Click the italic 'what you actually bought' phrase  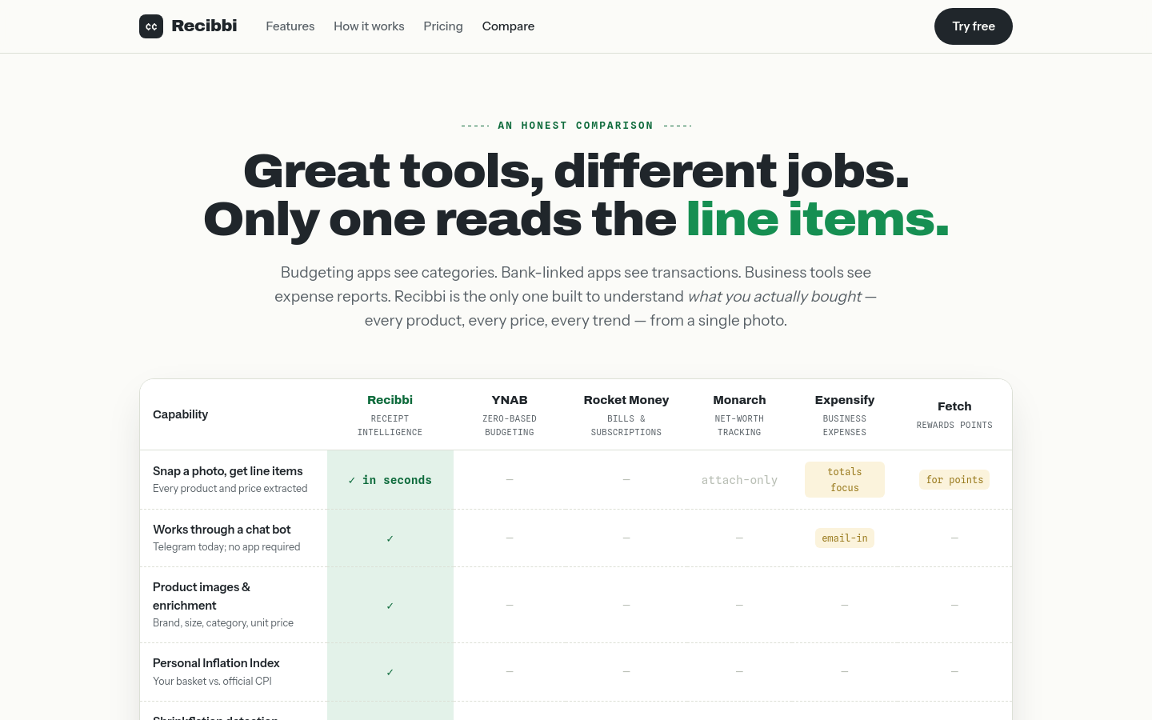pyautogui.click(x=774, y=297)
